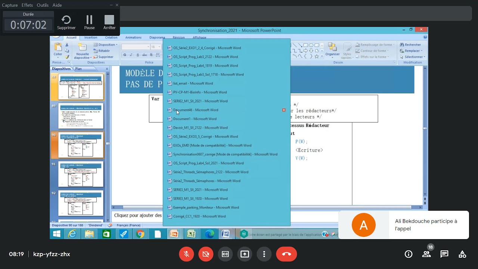This screenshot has height=269, width=478.
Task: Select slide 88 thumbnail
Action: [x=81, y=87]
